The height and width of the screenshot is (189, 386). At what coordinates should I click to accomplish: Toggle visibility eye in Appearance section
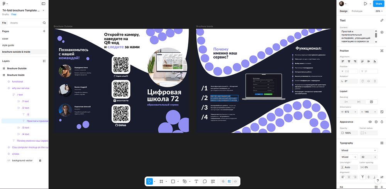tap(370, 122)
